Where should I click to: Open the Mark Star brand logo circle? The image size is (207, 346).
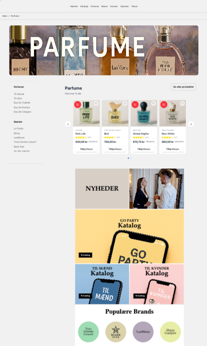click(x=116, y=332)
